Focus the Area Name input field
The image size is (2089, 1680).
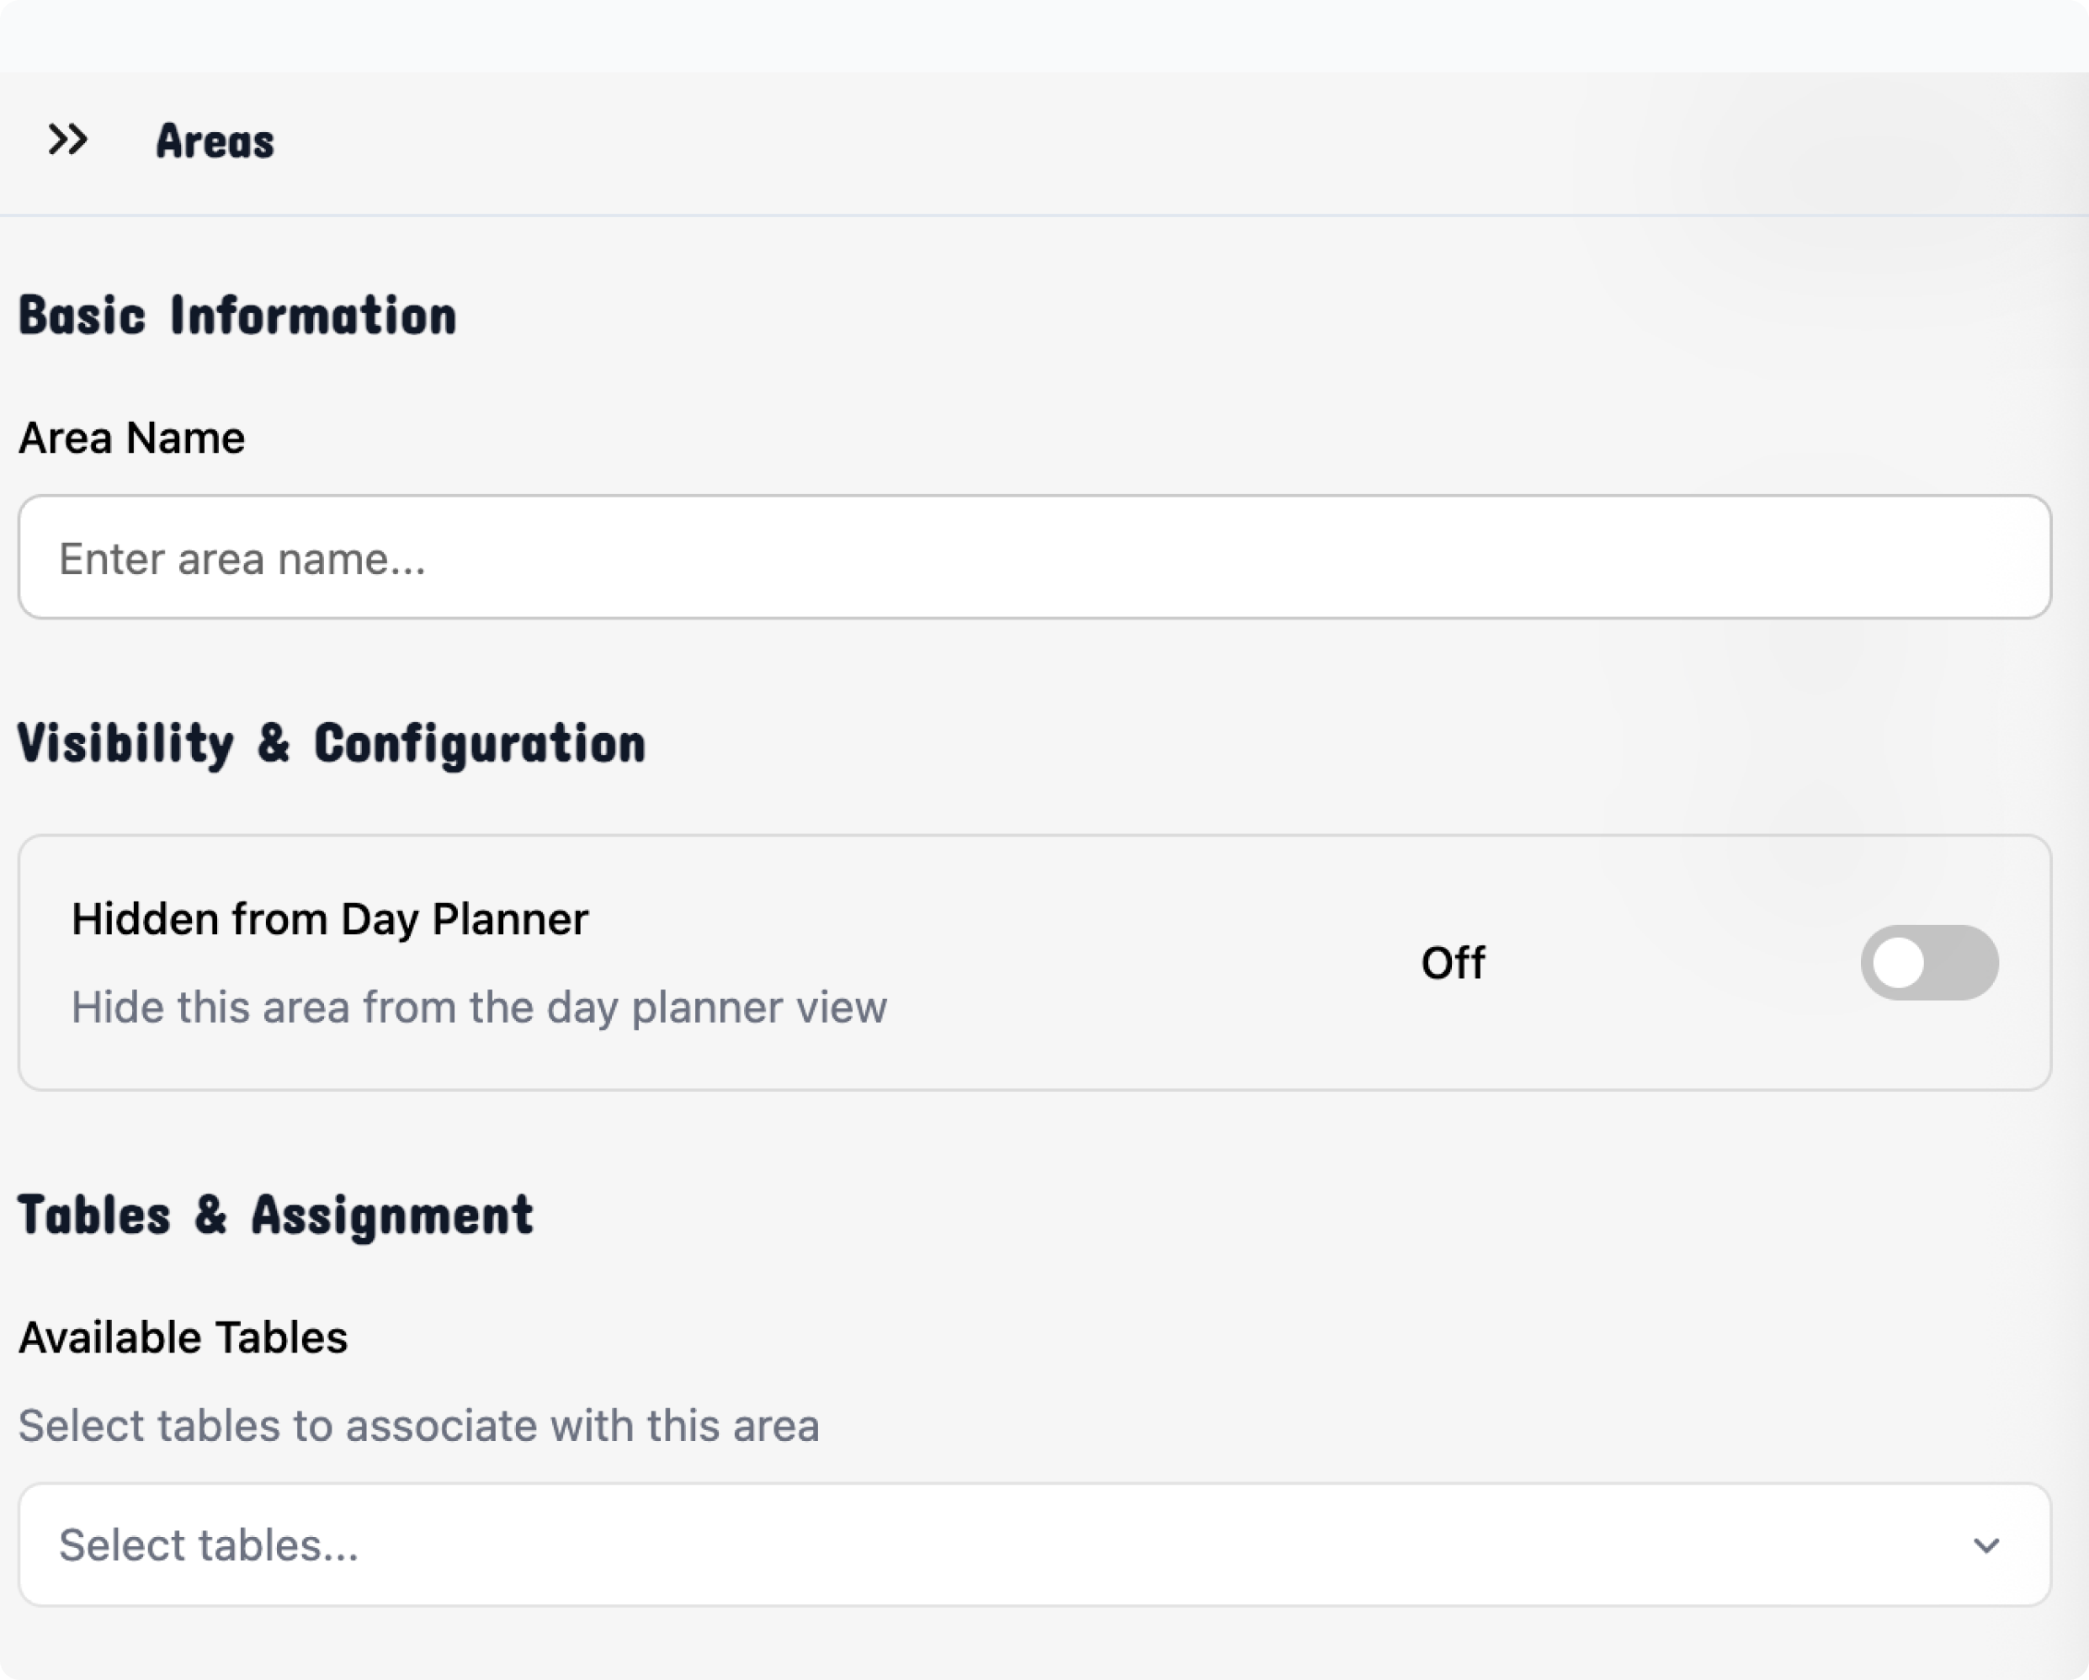1033,558
